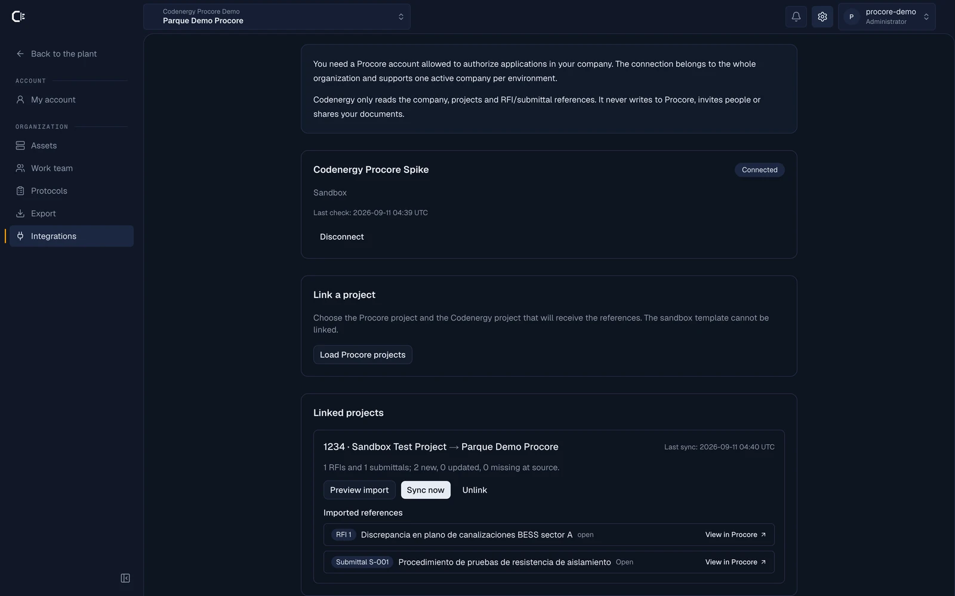Click the Link a project heading

coord(344,295)
